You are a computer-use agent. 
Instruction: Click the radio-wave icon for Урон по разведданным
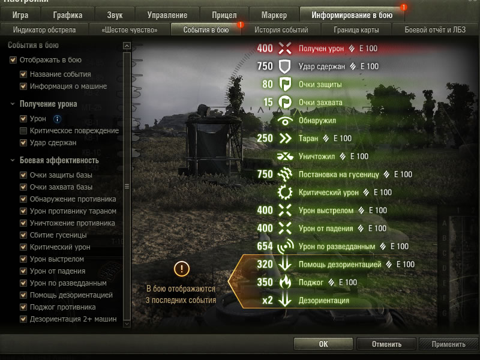coord(286,247)
